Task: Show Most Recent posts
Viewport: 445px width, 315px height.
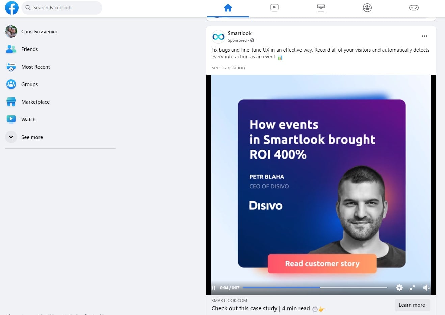Action: [35, 67]
